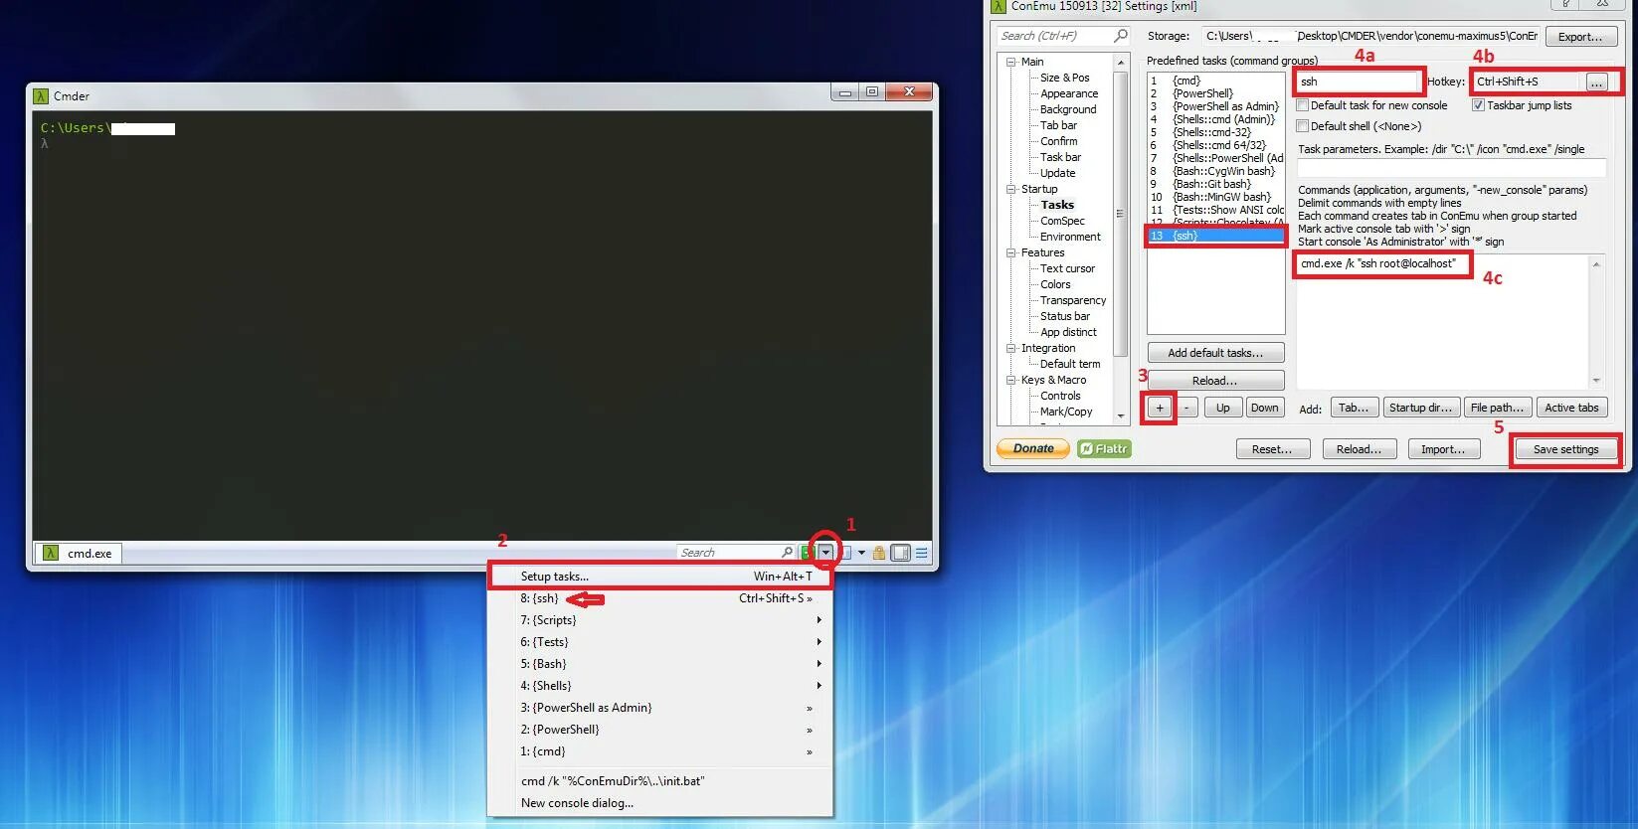The width and height of the screenshot is (1638, 829).
Task: Move the task Up in the list
Action: point(1222,408)
